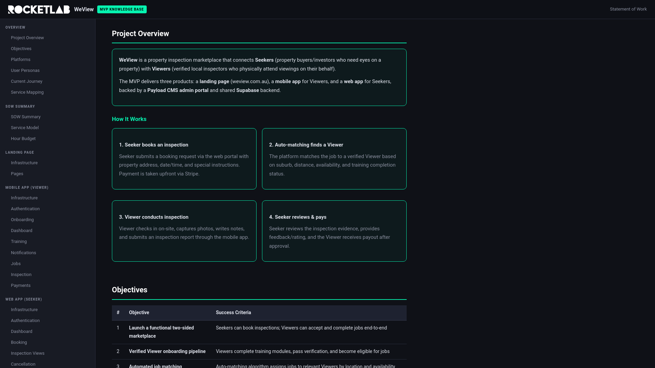
Task: Open User Personas sidebar link
Action: pyautogui.click(x=25, y=71)
